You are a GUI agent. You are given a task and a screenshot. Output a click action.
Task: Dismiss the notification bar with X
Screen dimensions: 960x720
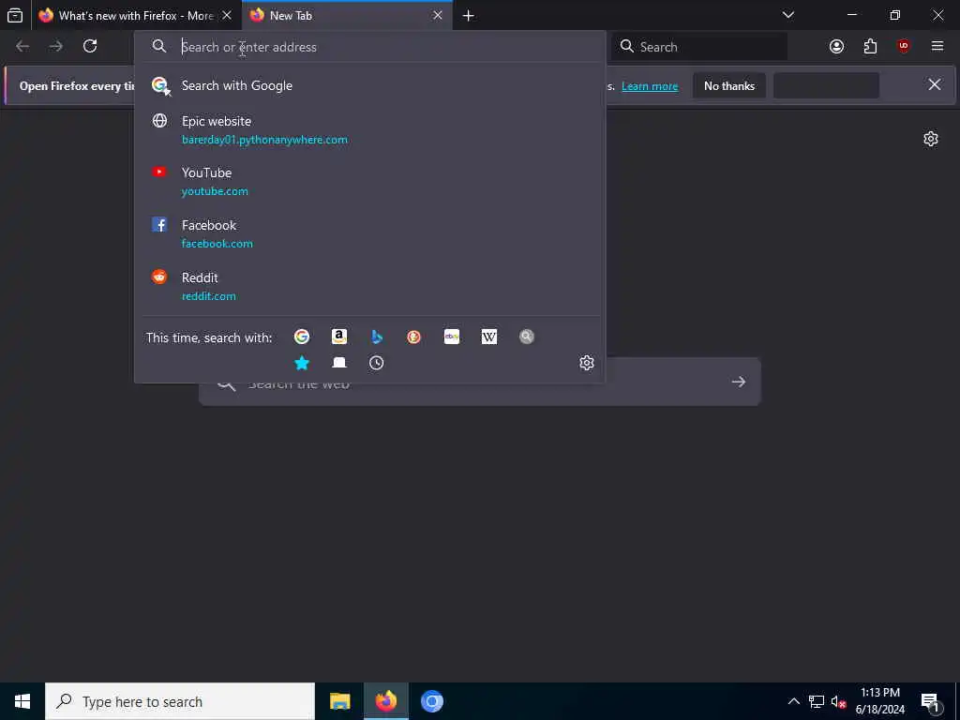[935, 84]
